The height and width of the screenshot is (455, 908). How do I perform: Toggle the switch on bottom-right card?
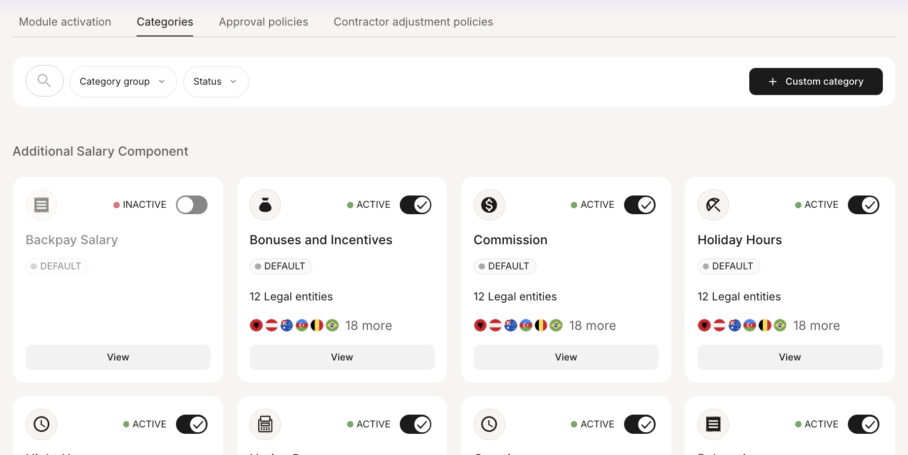click(x=864, y=424)
